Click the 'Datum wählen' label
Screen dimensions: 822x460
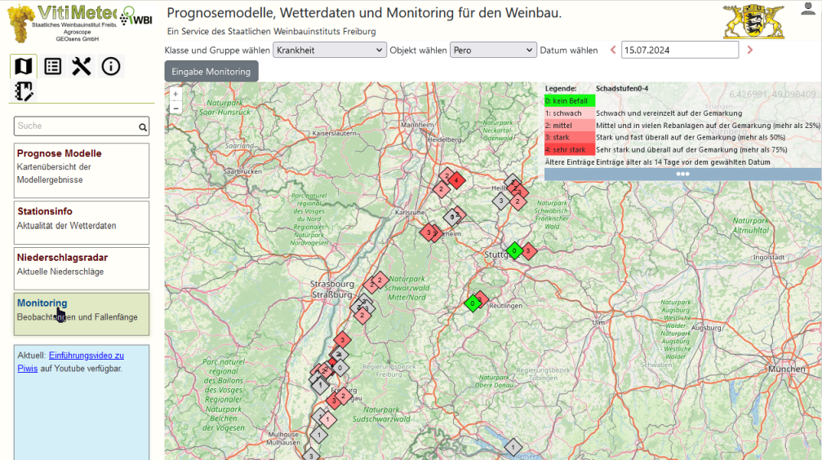[569, 51]
